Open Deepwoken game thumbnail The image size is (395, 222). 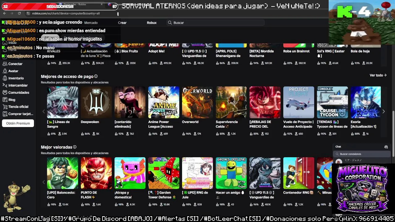96,102
